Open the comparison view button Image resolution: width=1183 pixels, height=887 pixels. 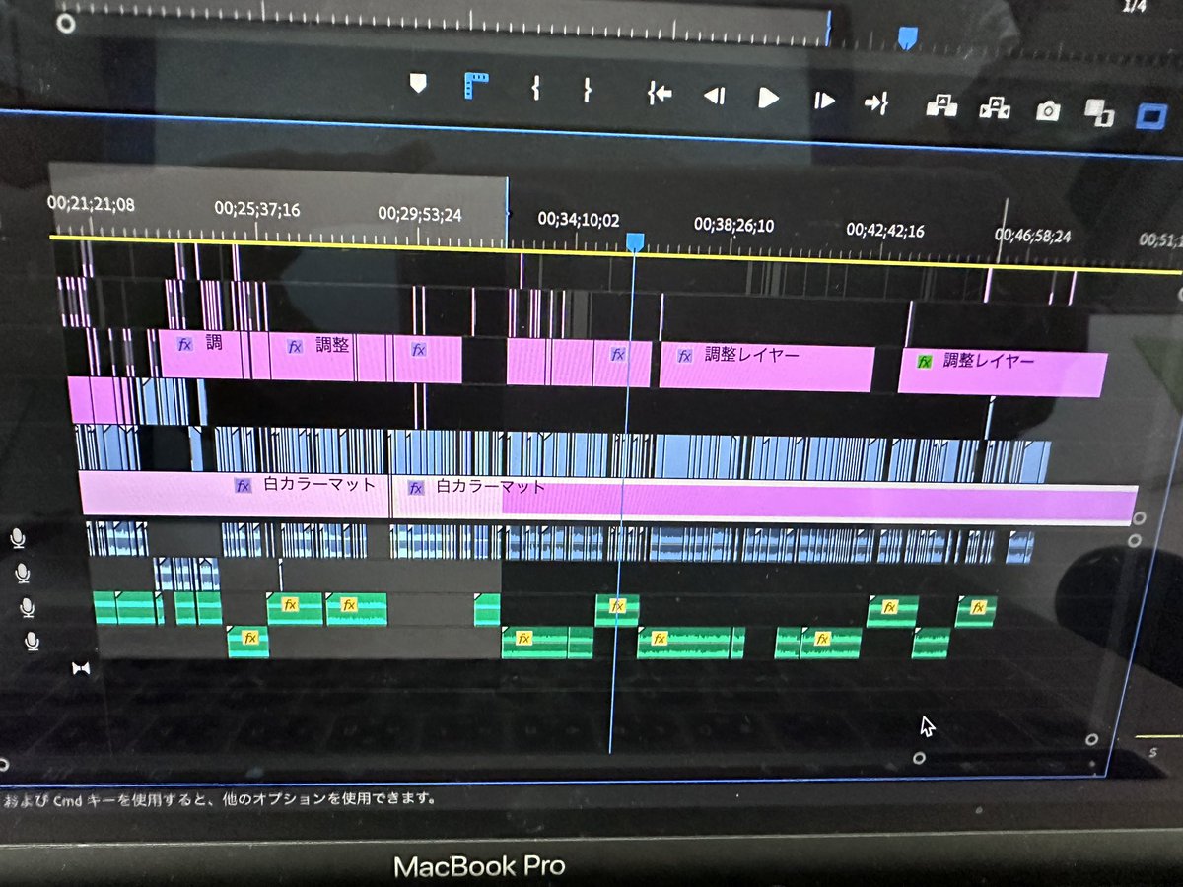[x=1098, y=113]
